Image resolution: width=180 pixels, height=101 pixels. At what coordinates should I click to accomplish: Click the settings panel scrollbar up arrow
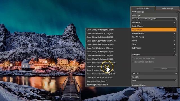[x=179, y=12]
